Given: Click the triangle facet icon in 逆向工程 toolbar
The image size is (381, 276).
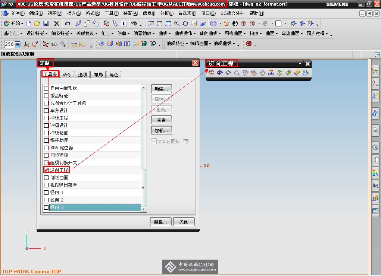Looking at the screenshot, I should 237,73.
